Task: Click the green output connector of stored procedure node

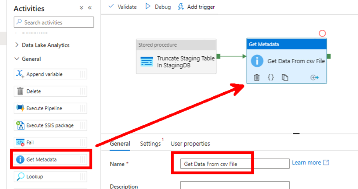Action: (218, 56)
